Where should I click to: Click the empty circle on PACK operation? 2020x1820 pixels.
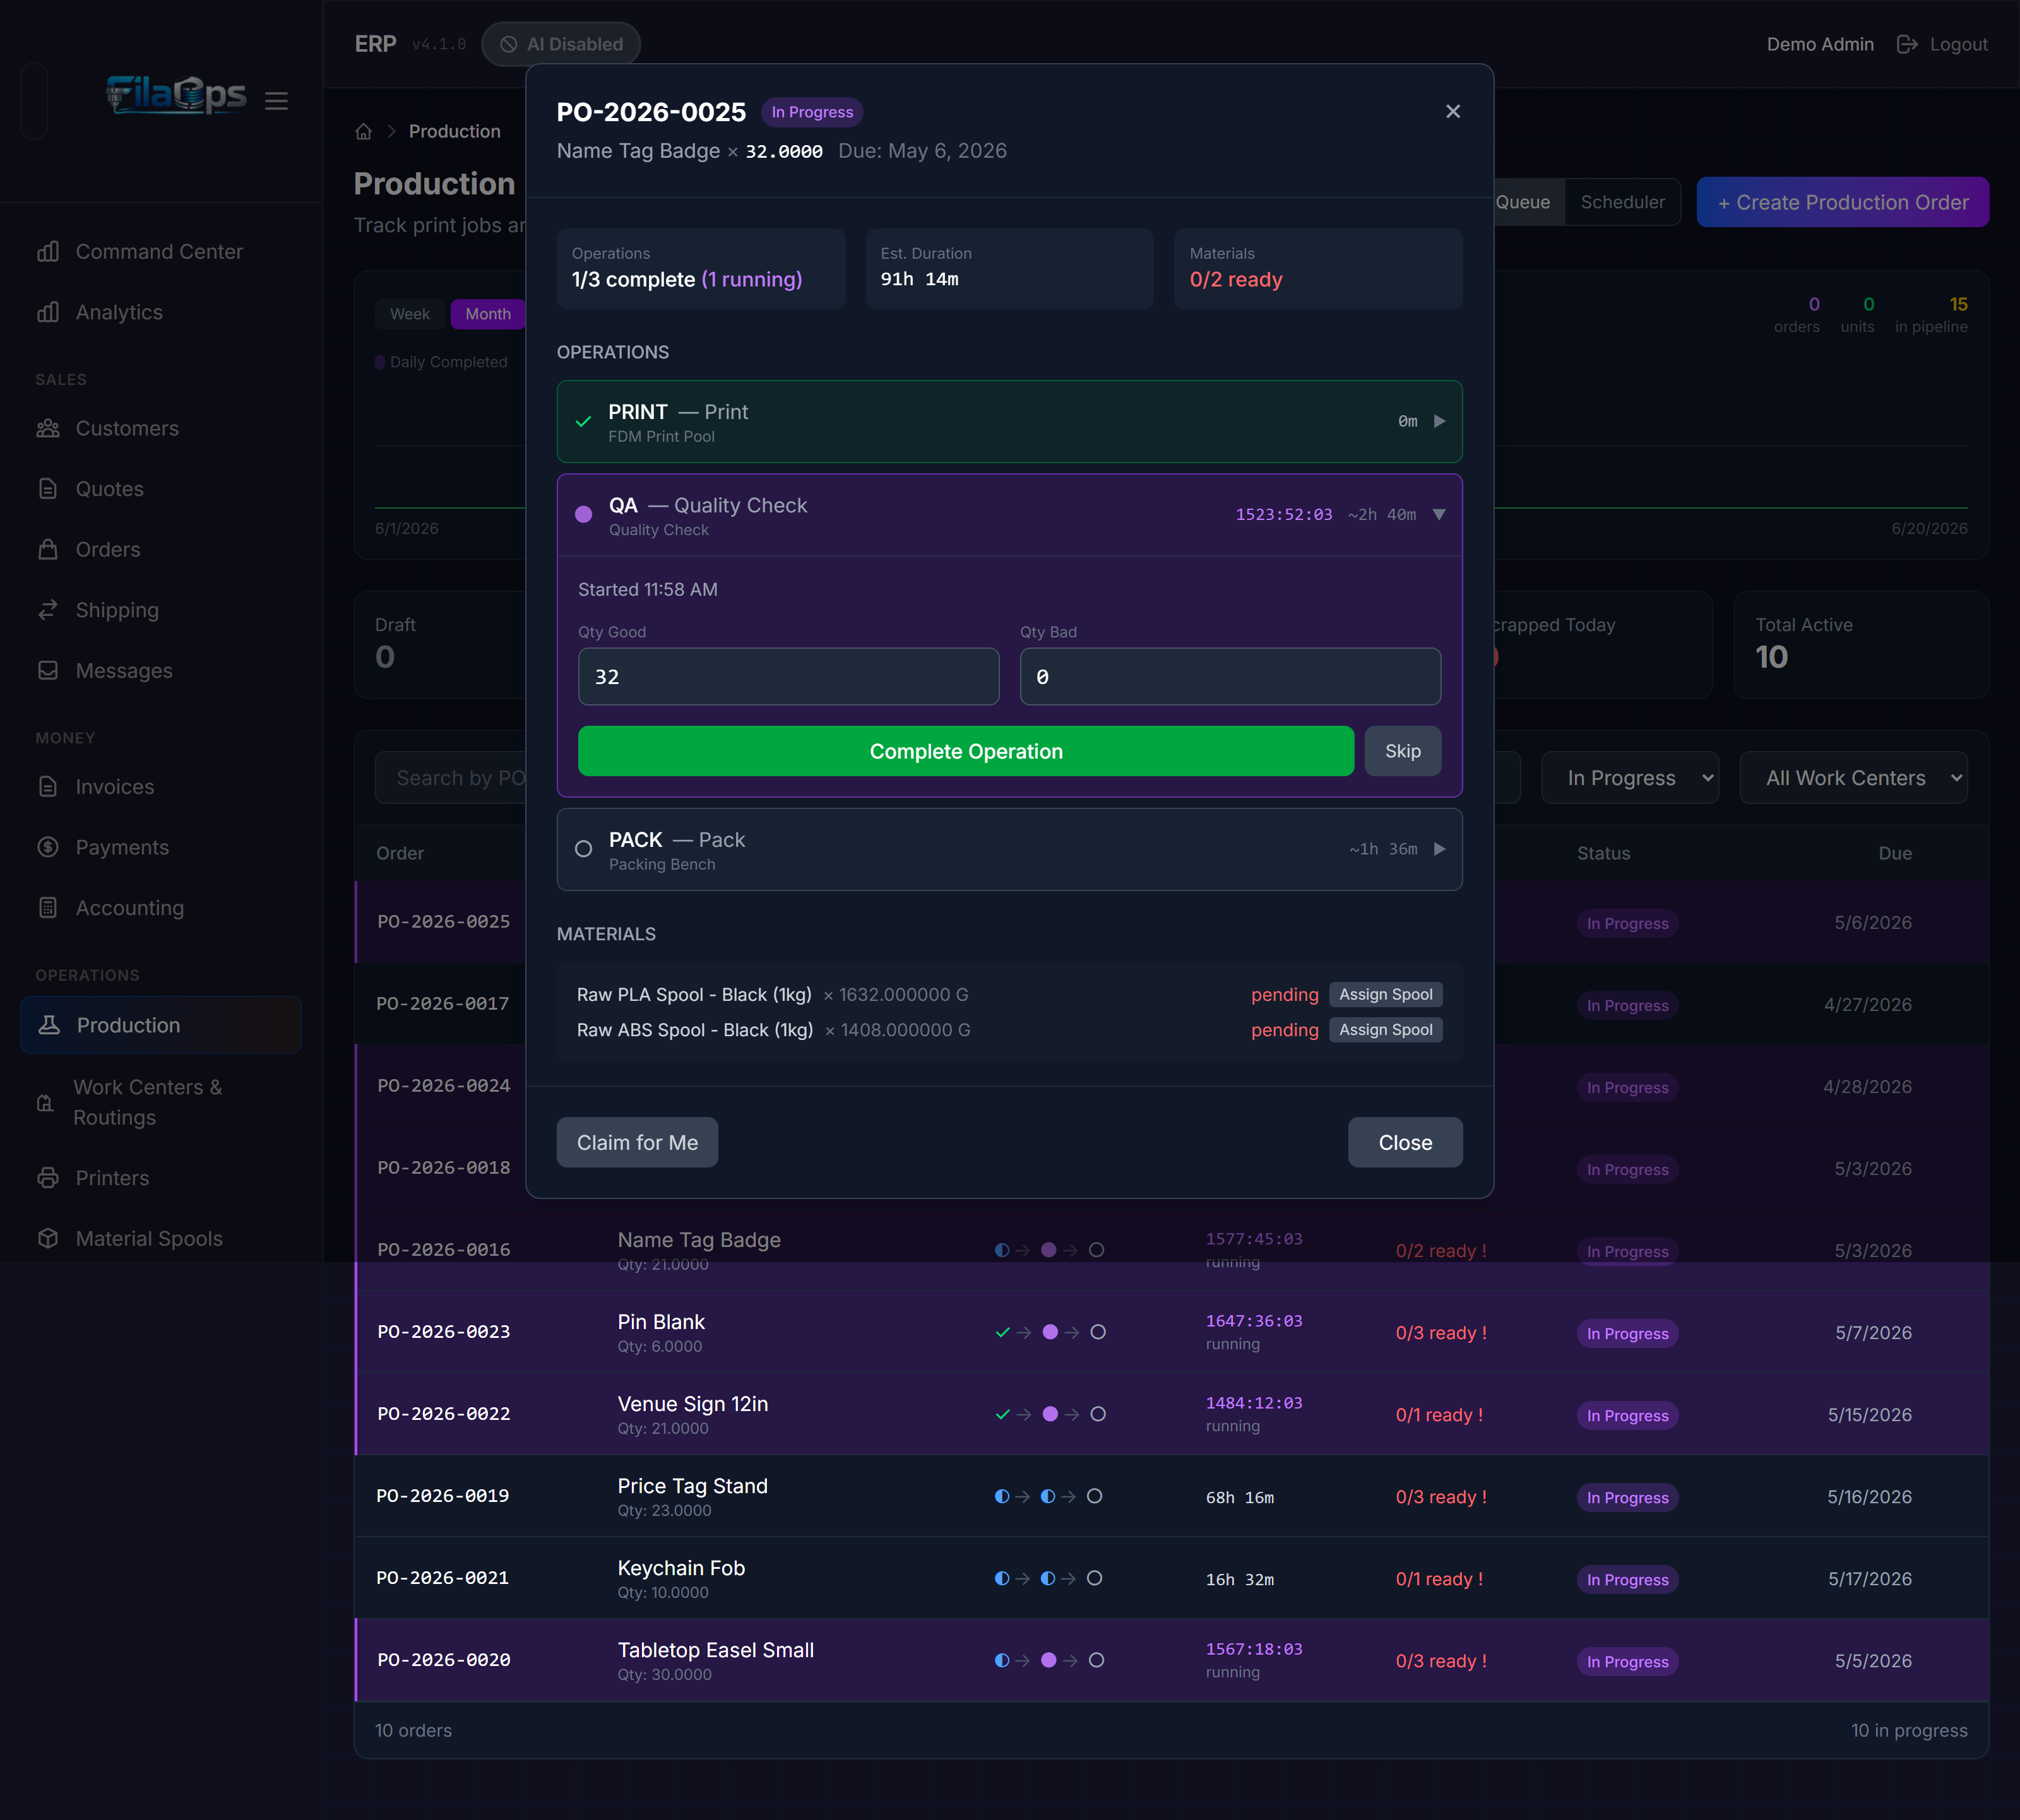point(583,849)
